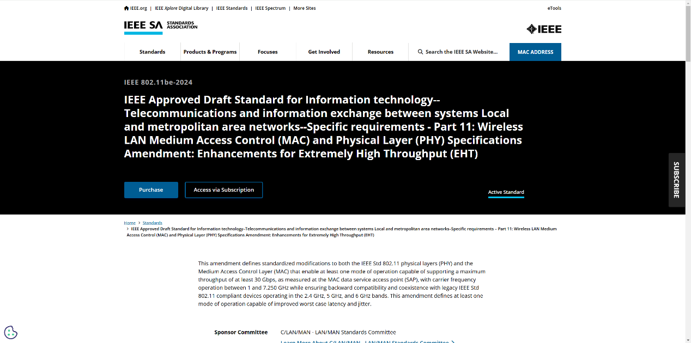Click the Standards breadcrumb link
Image resolution: width=691 pixels, height=343 pixels.
[153, 223]
